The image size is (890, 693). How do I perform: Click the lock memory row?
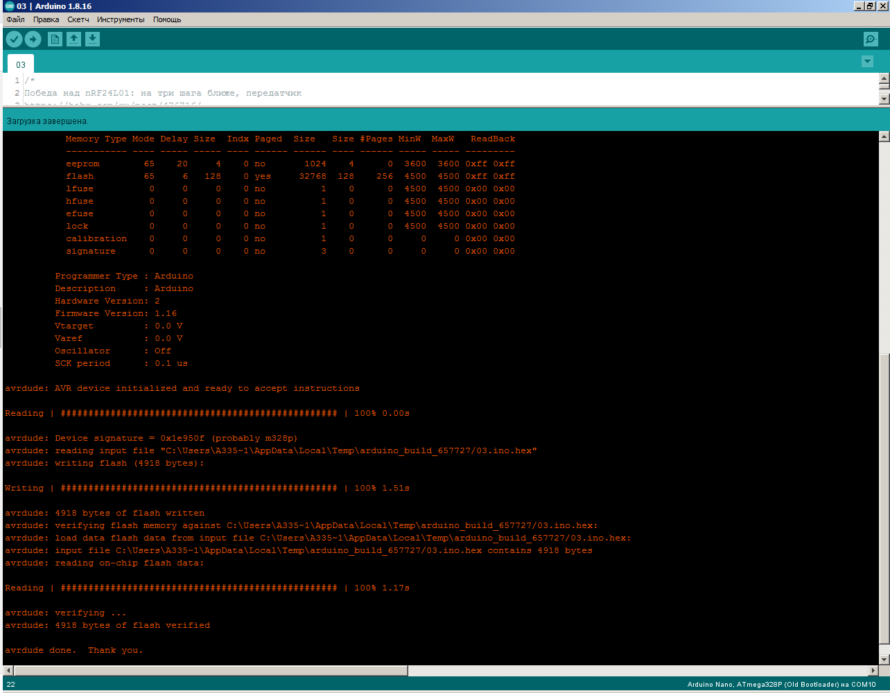pos(290,226)
